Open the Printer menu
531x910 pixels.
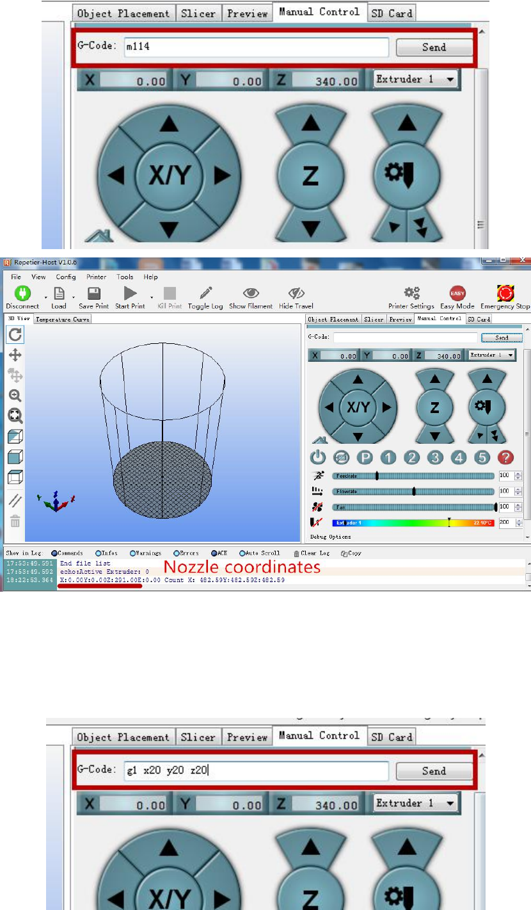click(96, 277)
